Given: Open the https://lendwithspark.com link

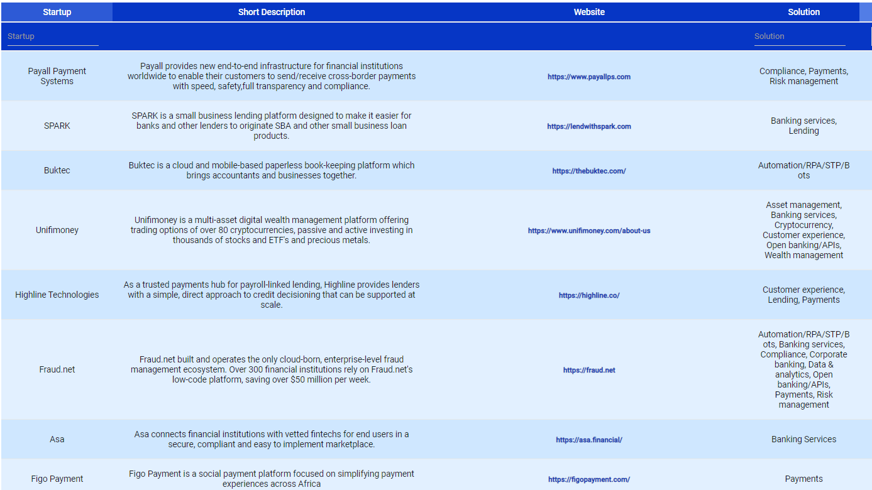Looking at the screenshot, I should click(588, 126).
